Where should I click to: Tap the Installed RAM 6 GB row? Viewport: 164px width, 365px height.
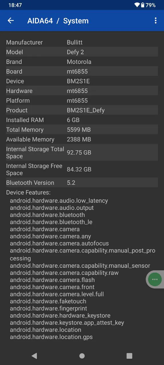click(82, 120)
